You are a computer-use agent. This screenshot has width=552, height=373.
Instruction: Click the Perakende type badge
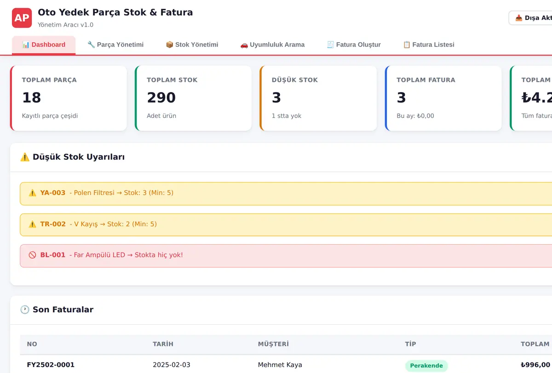(426, 366)
